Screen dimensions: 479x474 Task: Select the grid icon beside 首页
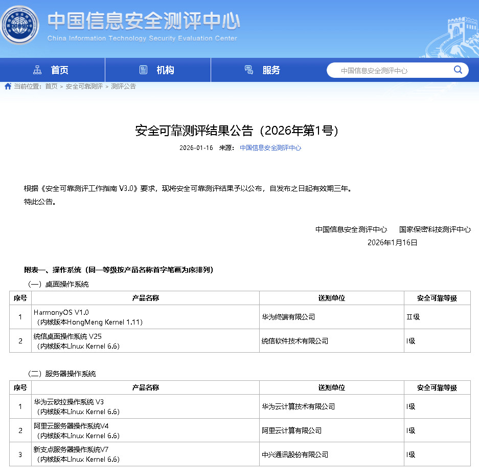pyautogui.click(x=37, y=70)
